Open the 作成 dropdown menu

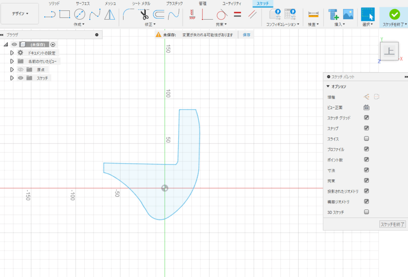(79, 24)
